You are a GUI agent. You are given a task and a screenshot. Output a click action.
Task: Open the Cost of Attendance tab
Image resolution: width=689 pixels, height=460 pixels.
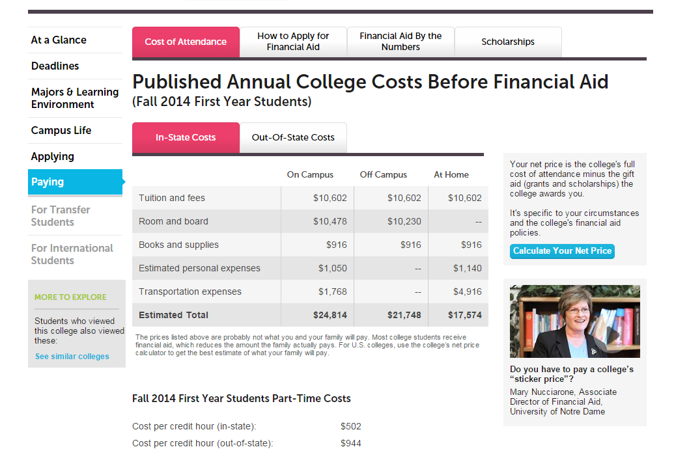186,42
